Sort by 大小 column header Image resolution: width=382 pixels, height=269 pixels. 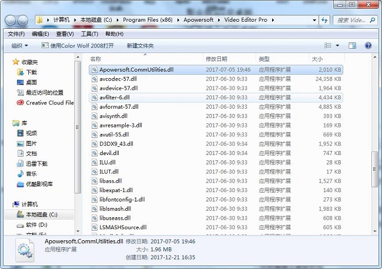(x=327, y=59)
